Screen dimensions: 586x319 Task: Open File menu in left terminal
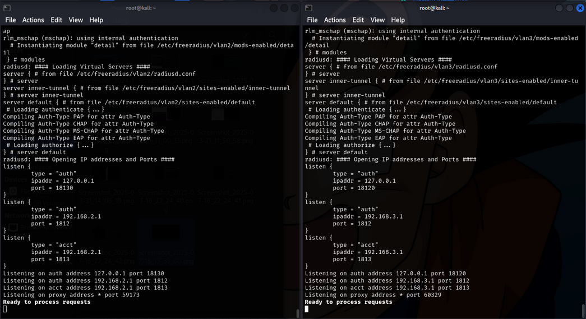point(11,20)
